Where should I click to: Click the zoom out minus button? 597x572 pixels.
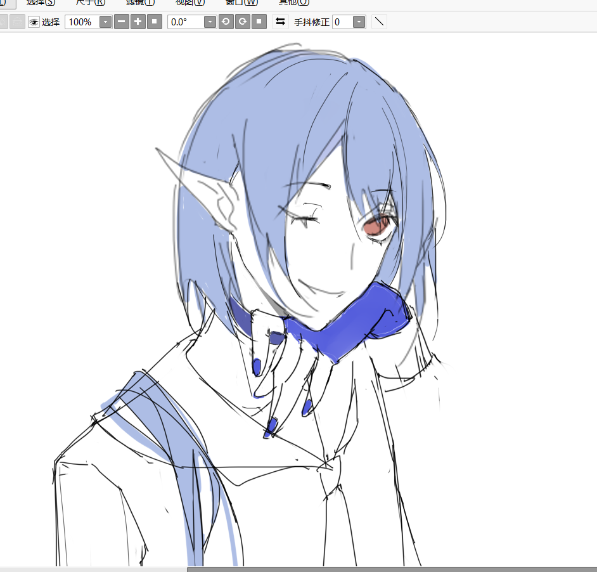(x=121, y=22)
